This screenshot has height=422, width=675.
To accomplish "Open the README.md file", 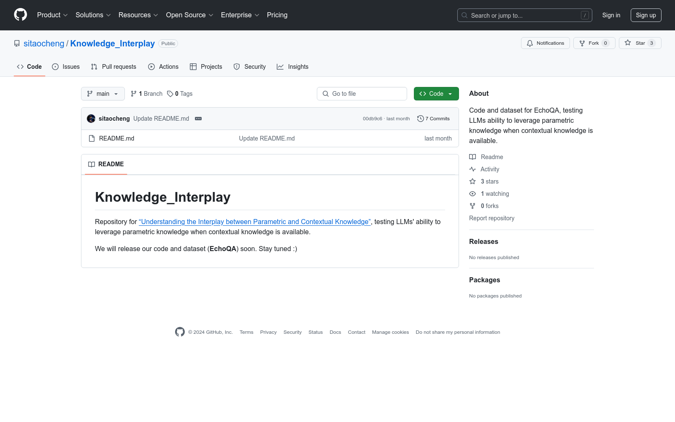I will [x=116, y=138].
